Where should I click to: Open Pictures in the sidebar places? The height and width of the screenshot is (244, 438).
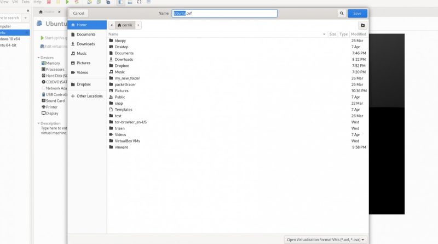click(x=87, y=63)
